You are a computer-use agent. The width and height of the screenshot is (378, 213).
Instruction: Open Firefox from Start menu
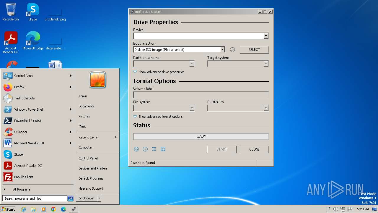click(38, 87)
